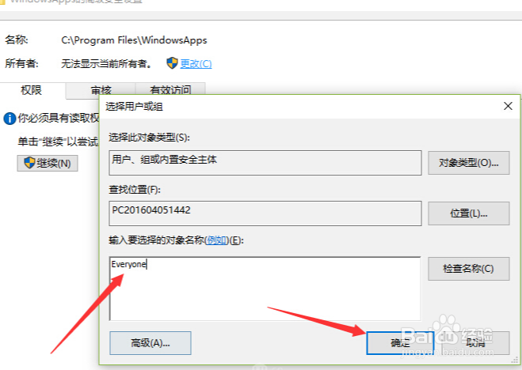The image size is (522, 370).
Task: Click the object name field containing Everyone
Action: click(265, 289)
